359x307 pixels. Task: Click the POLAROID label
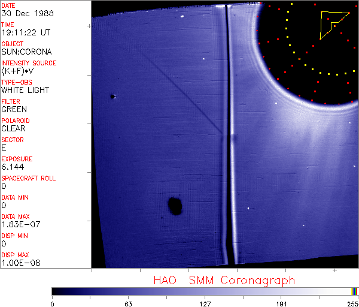(16, 121)
